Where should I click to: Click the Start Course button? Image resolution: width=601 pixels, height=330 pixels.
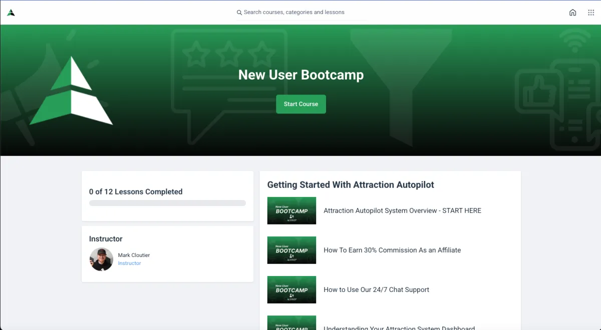[x=301, y=104]
